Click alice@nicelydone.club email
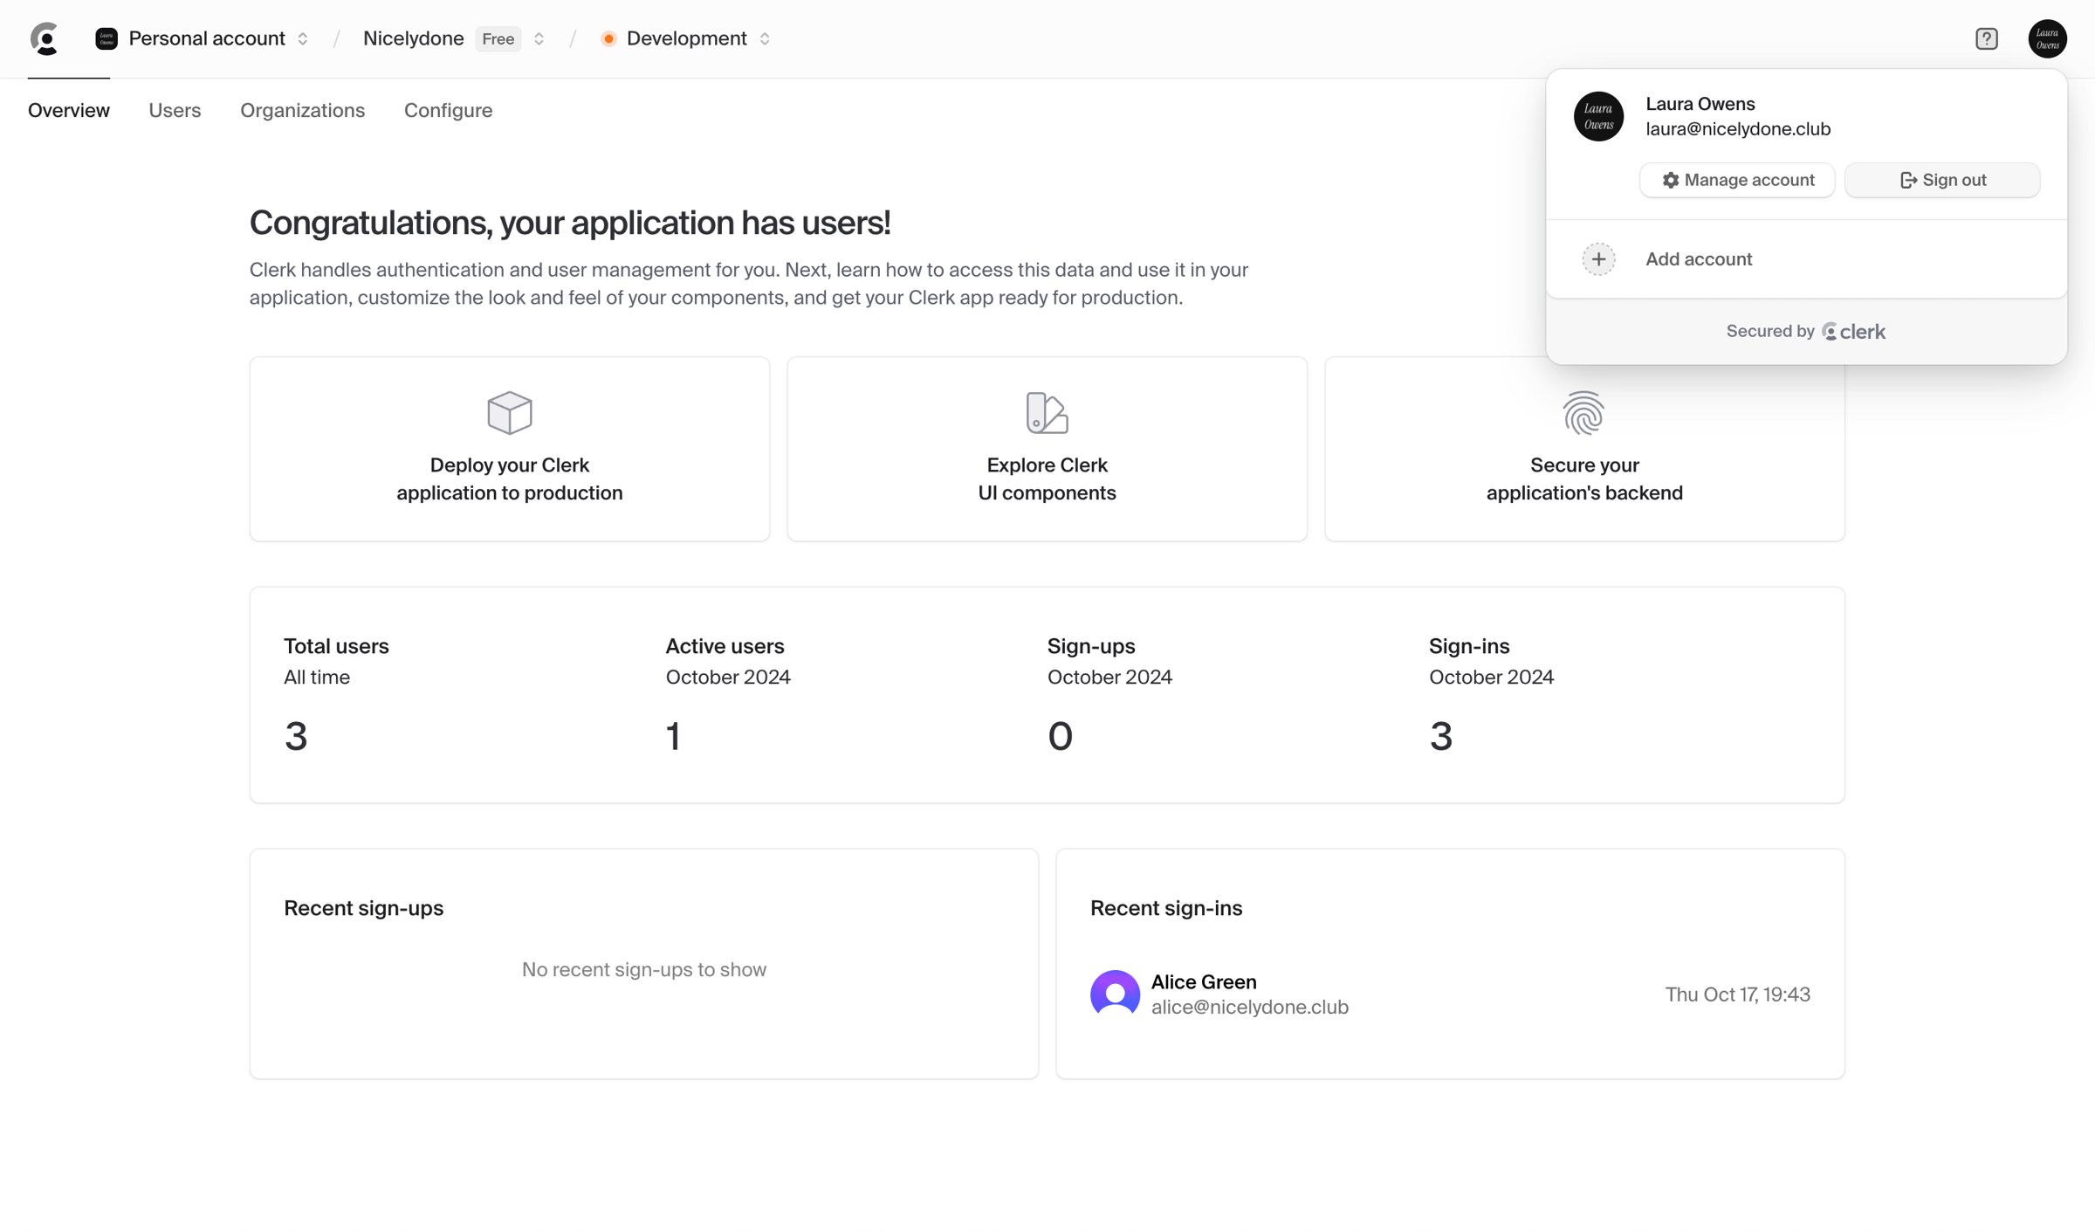 (1250, 1007)
